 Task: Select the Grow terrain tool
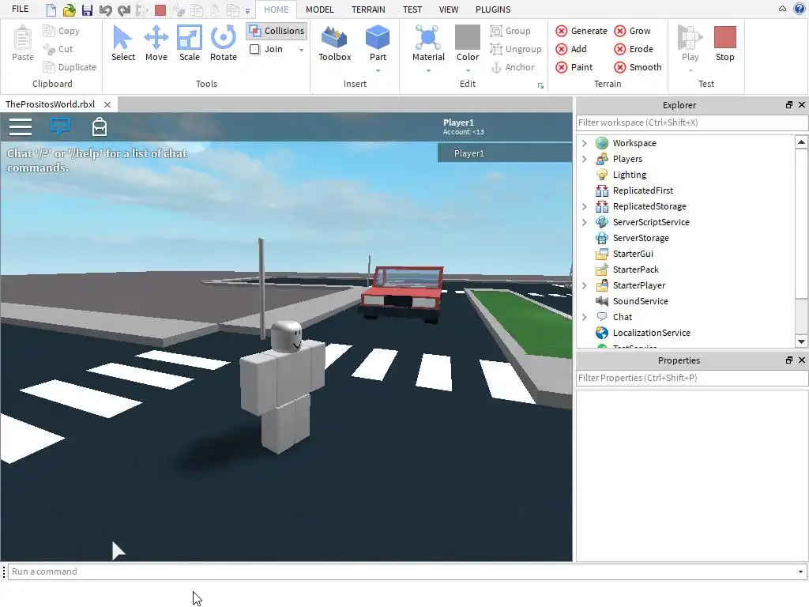pyautogui.click(x=633, y=31)
